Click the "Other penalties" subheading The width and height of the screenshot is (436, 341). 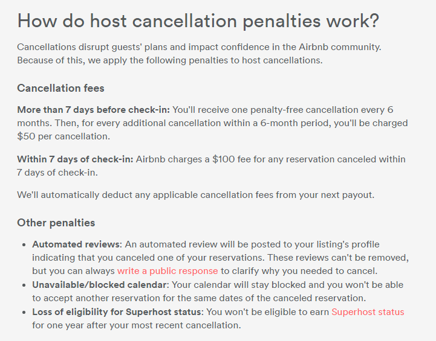click(x=56, y=223)
